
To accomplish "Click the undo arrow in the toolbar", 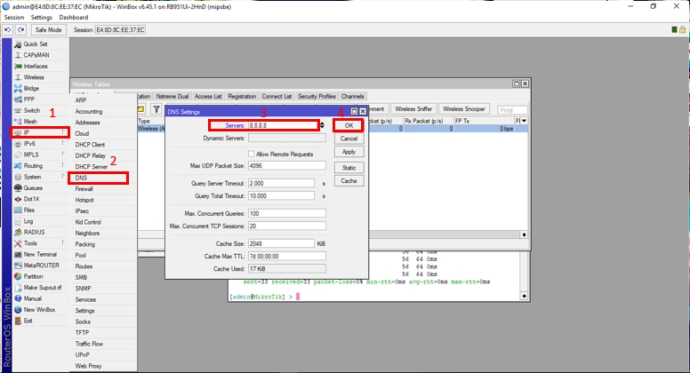I will click(7, 30).
